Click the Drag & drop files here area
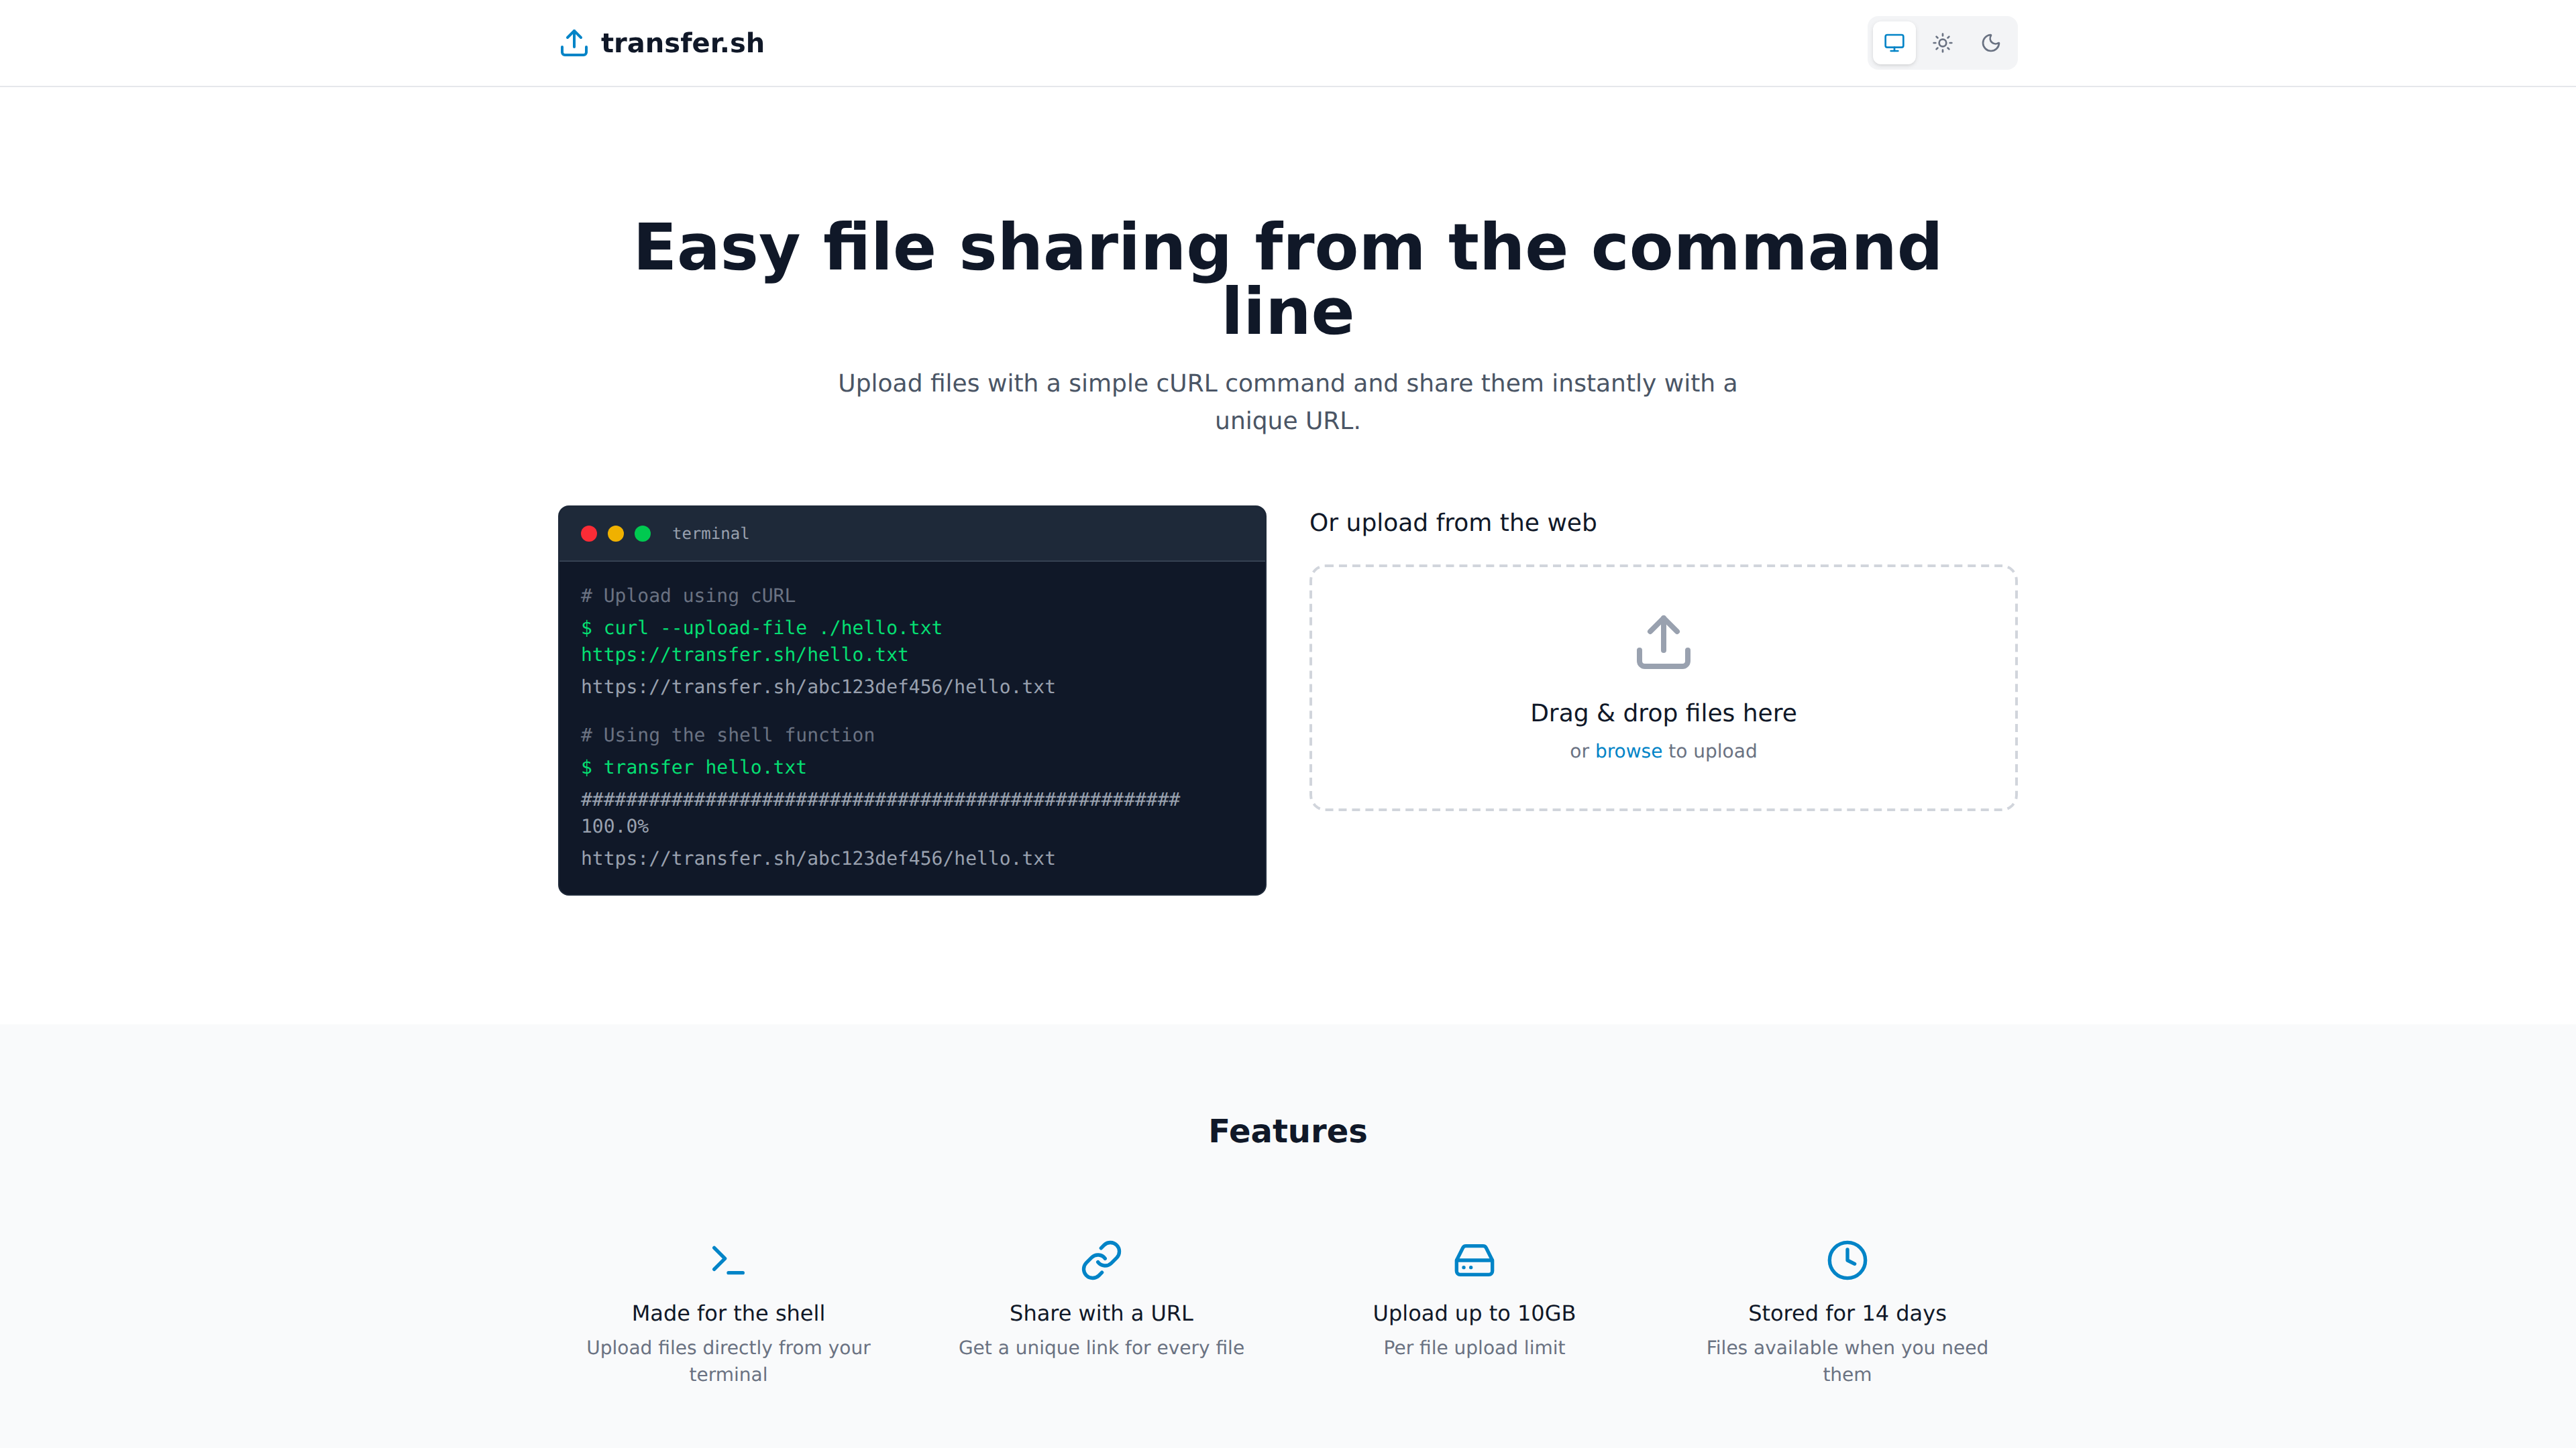 point(1662,713)
